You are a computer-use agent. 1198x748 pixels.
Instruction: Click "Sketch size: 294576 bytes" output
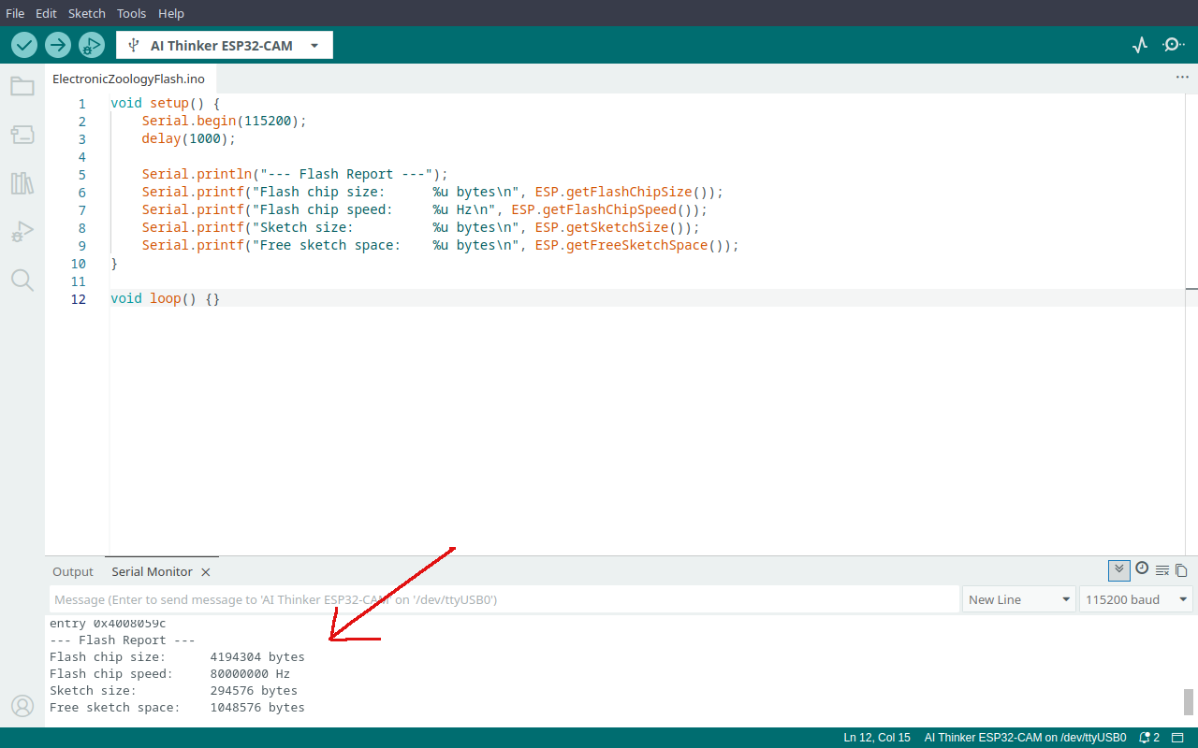point(173,691)
